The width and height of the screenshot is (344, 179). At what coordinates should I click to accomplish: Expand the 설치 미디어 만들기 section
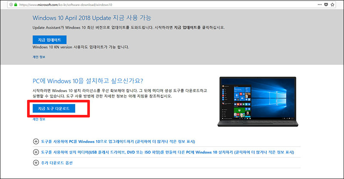coord(163,152)
